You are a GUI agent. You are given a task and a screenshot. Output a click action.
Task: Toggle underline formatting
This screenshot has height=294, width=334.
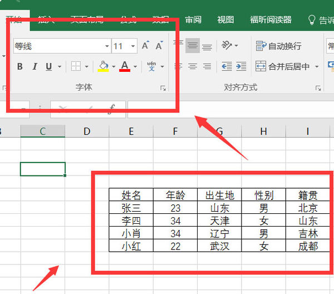48,67
